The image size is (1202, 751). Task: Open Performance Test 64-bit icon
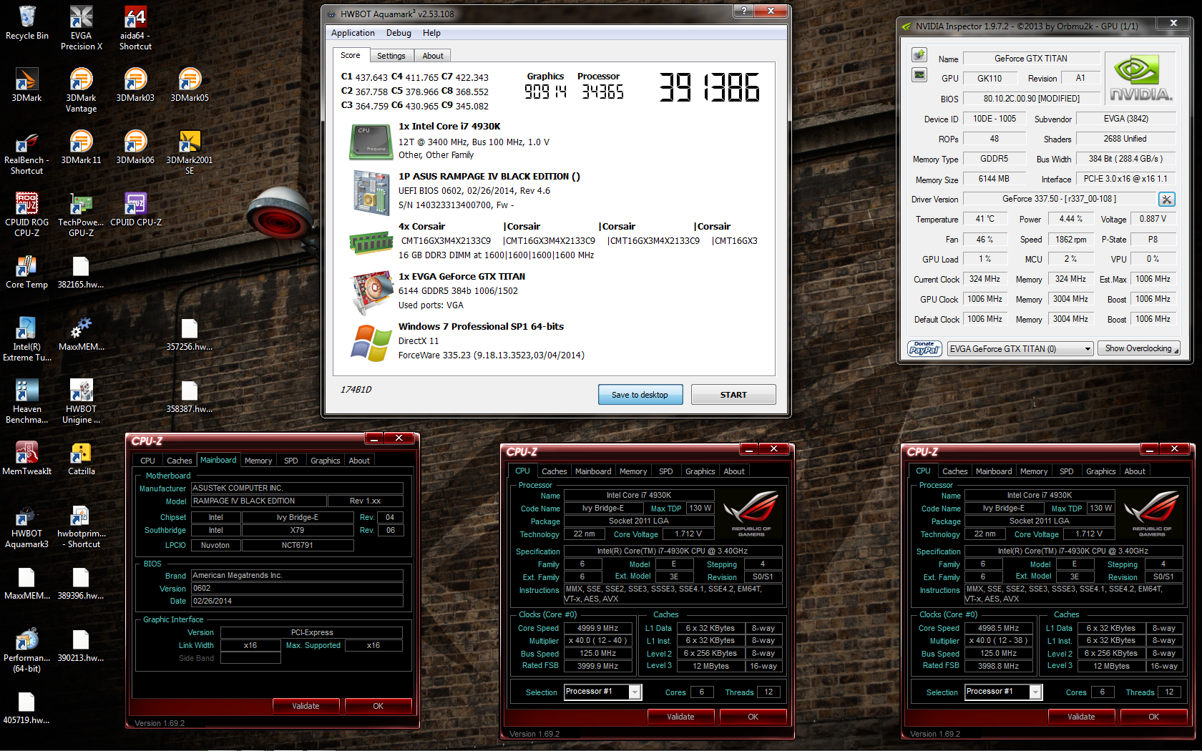[27, 650]
